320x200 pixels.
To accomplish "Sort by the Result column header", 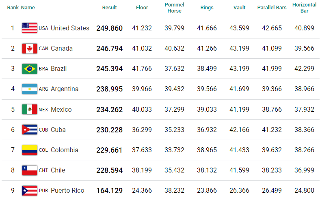I will [x=109, y=8].
